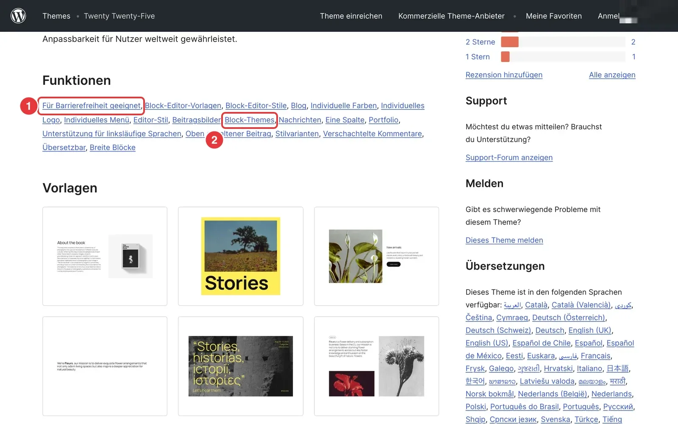This screenshot has width=678, height=424.
Task: Click the '1 Stern' rating link
Action: 478,57
